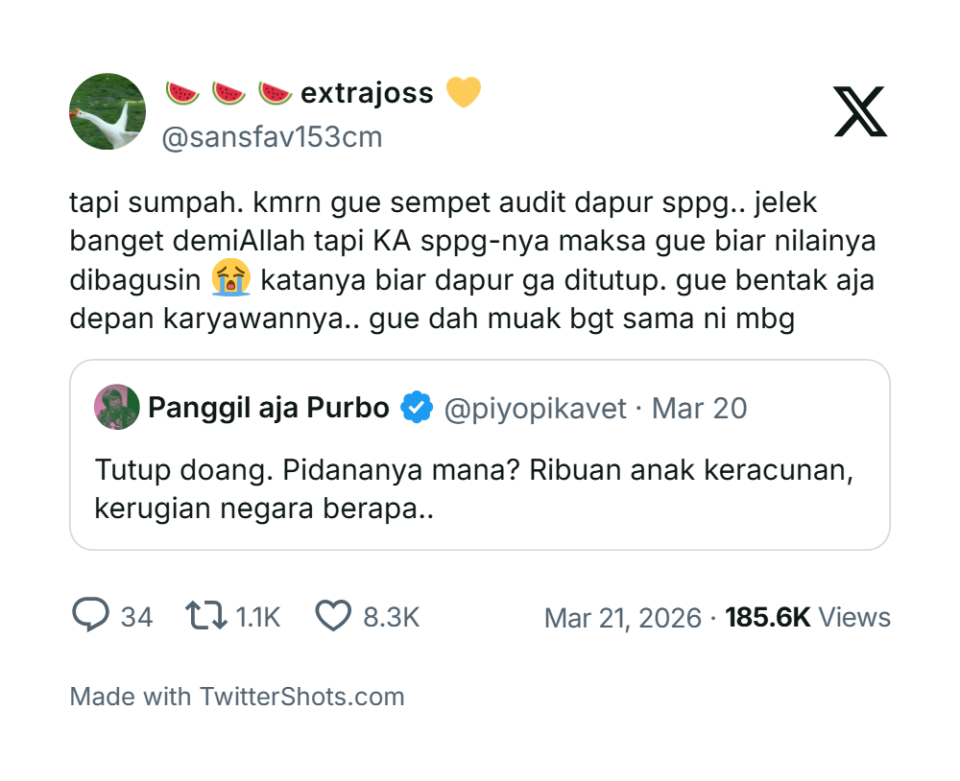Click the crying face emoji in tweet
The height and width of the screenshot is (781, 960).
click(231, 279)
